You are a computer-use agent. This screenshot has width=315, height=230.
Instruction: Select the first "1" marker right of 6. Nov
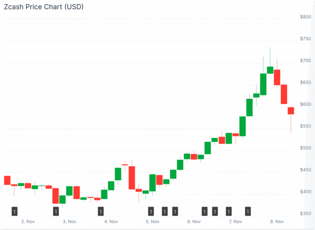coord(205,212)
